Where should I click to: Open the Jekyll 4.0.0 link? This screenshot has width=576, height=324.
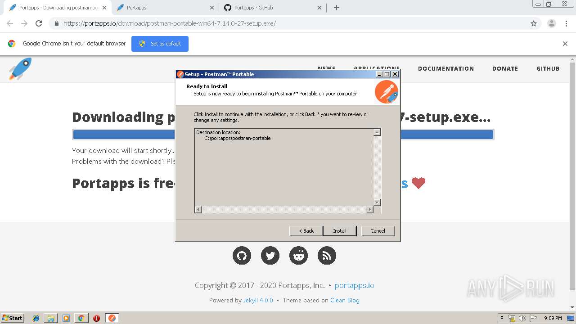point(258,300)
